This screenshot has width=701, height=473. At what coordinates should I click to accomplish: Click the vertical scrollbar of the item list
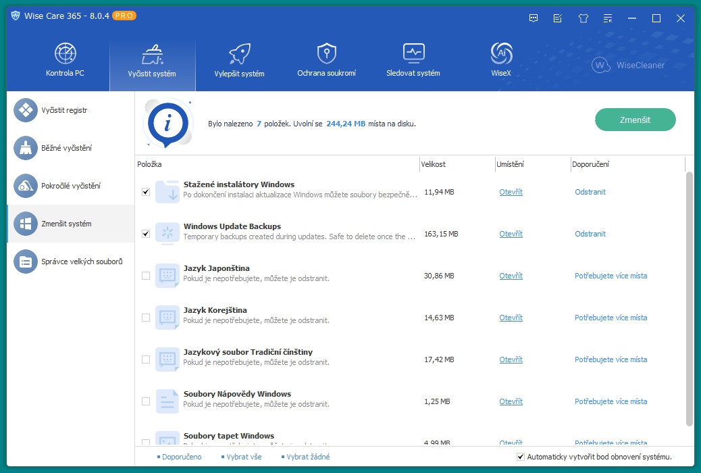(690, 299)
